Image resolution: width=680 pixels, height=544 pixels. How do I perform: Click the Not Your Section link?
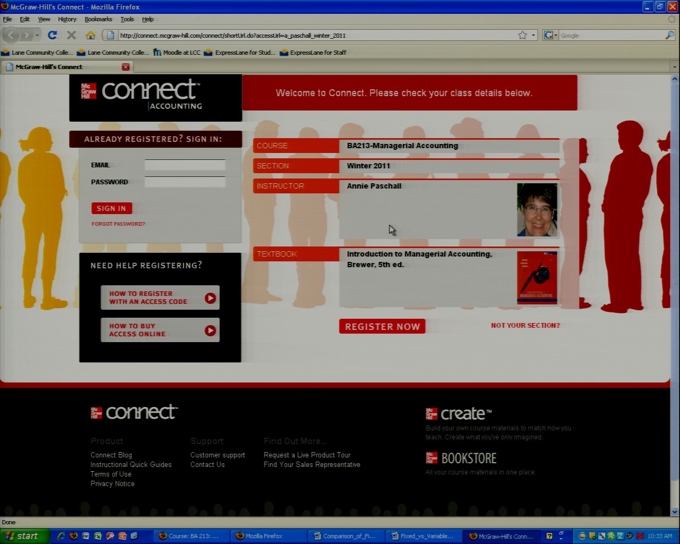pyautogui.click(x=525, y=326)
